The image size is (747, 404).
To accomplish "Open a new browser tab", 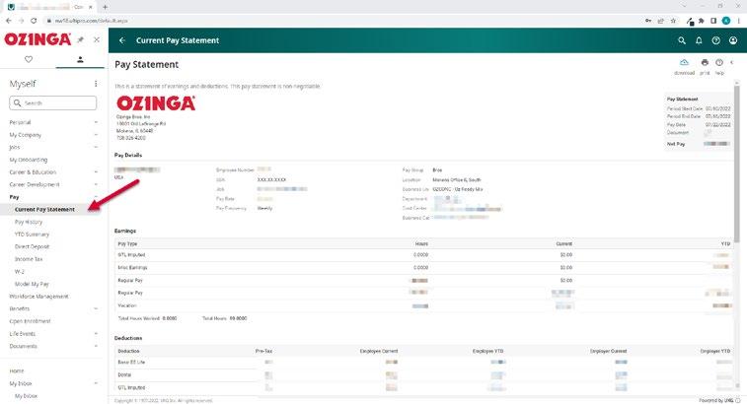I will tap(105, 7).
